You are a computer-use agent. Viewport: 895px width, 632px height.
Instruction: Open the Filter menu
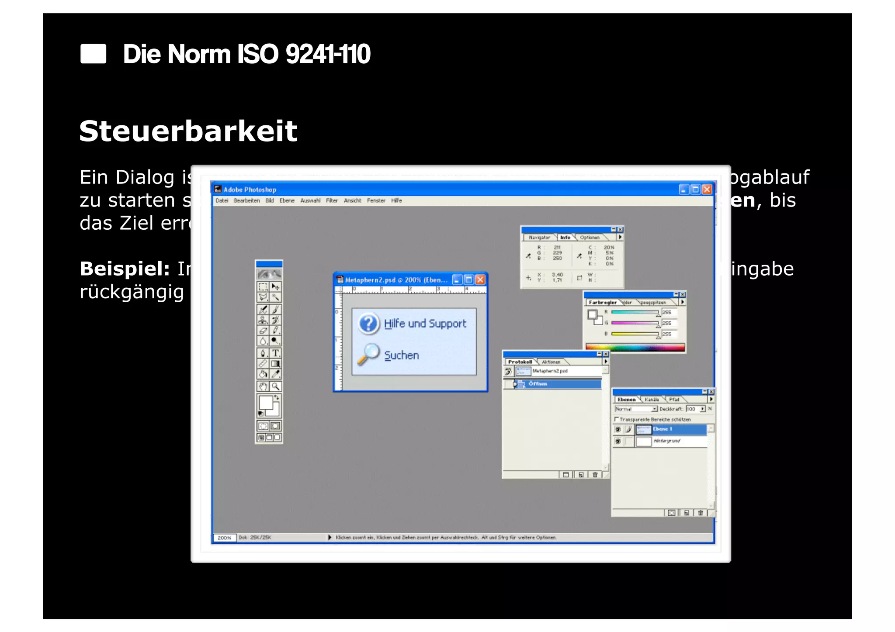click(332, 200)
